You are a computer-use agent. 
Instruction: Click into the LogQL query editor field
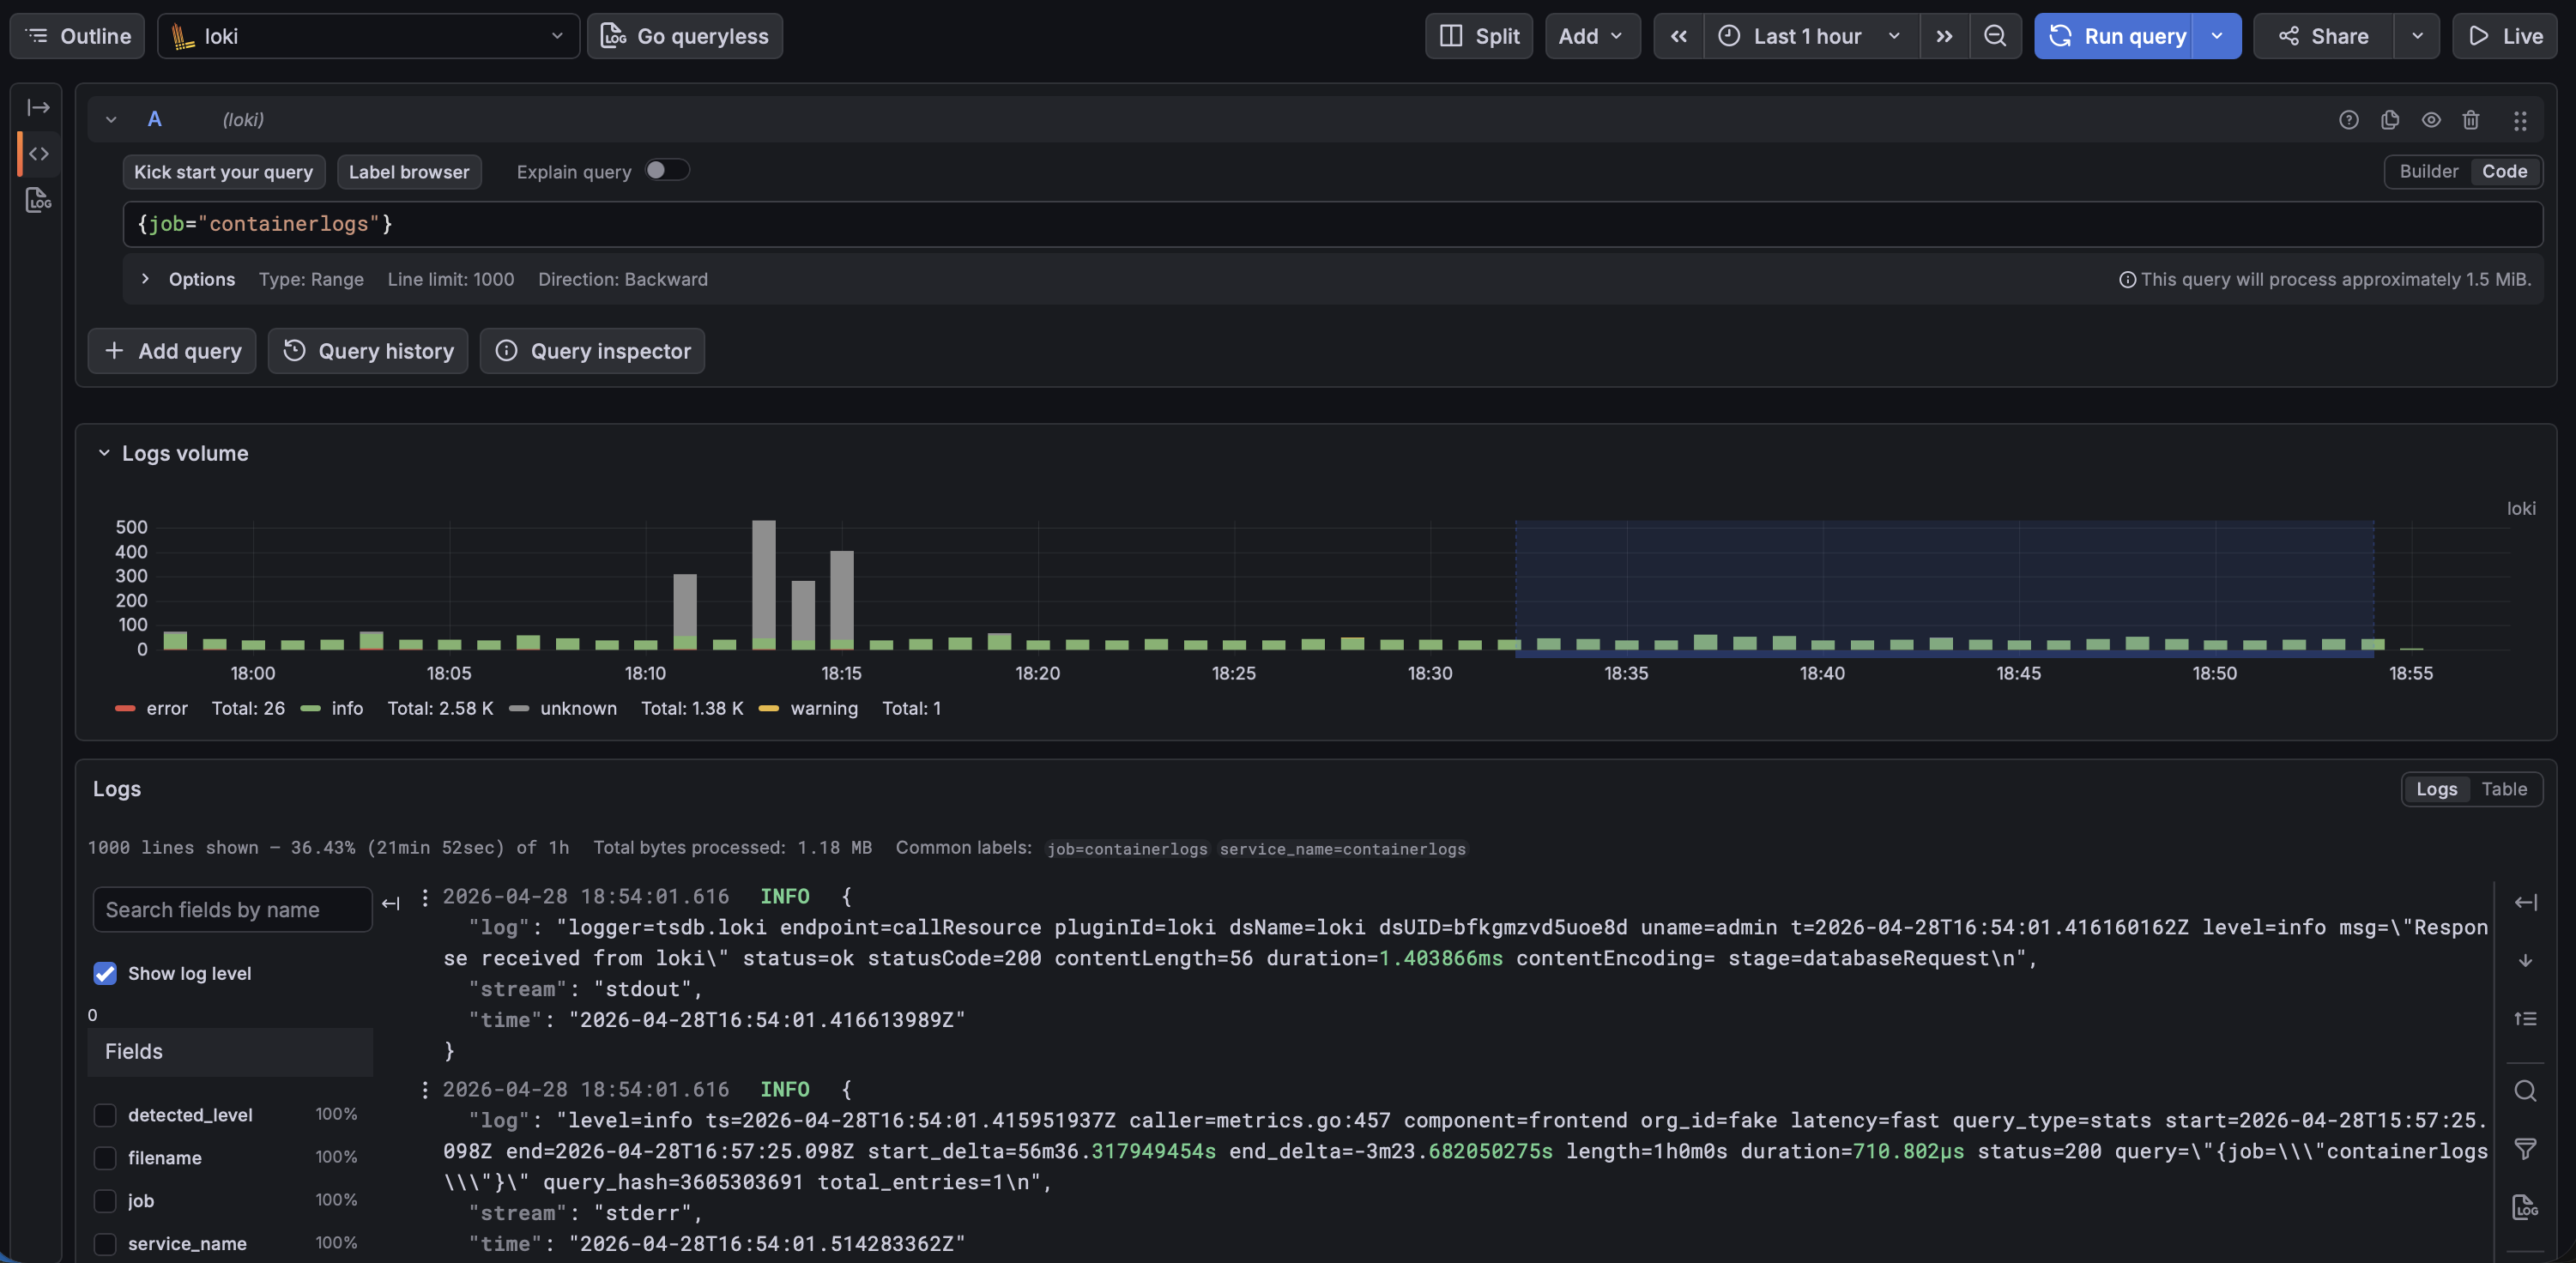point(1332,224)
